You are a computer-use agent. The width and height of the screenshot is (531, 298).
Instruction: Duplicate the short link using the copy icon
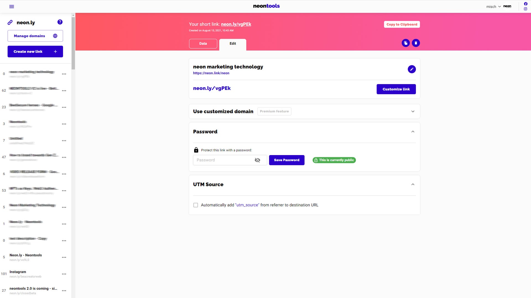(405, 43)
